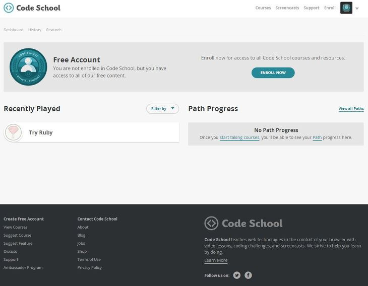368x286 pixels.
Task: Click the Learn More footer link
Action: coord(216,260)
